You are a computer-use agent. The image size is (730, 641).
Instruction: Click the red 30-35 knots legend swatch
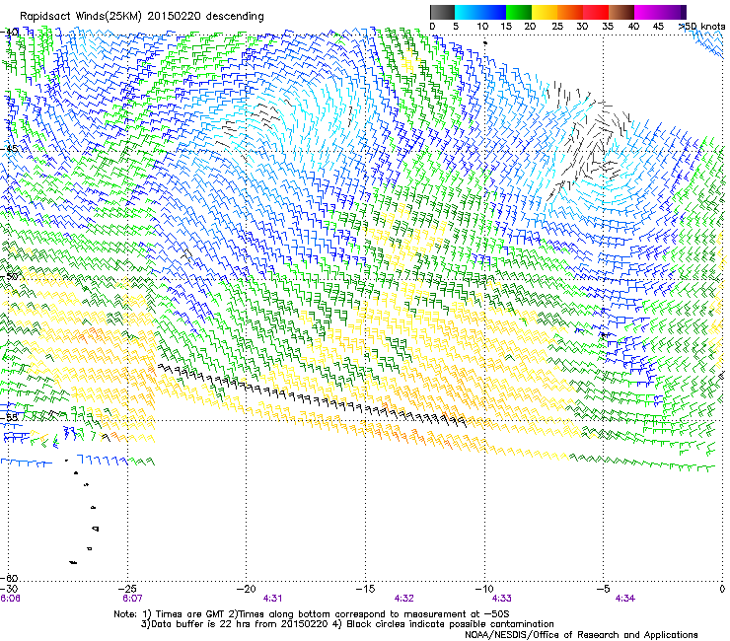click(596, 12)
